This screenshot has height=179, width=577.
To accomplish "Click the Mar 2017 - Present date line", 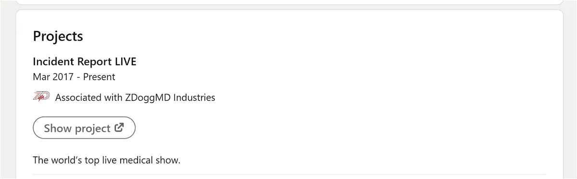I will click(74, 77).
